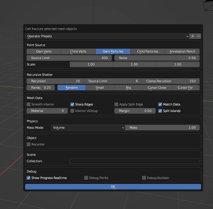Enable the Recenter checkbox
Image resolution: width=213 pixels, height=209 pixels.
click(28, 144)
